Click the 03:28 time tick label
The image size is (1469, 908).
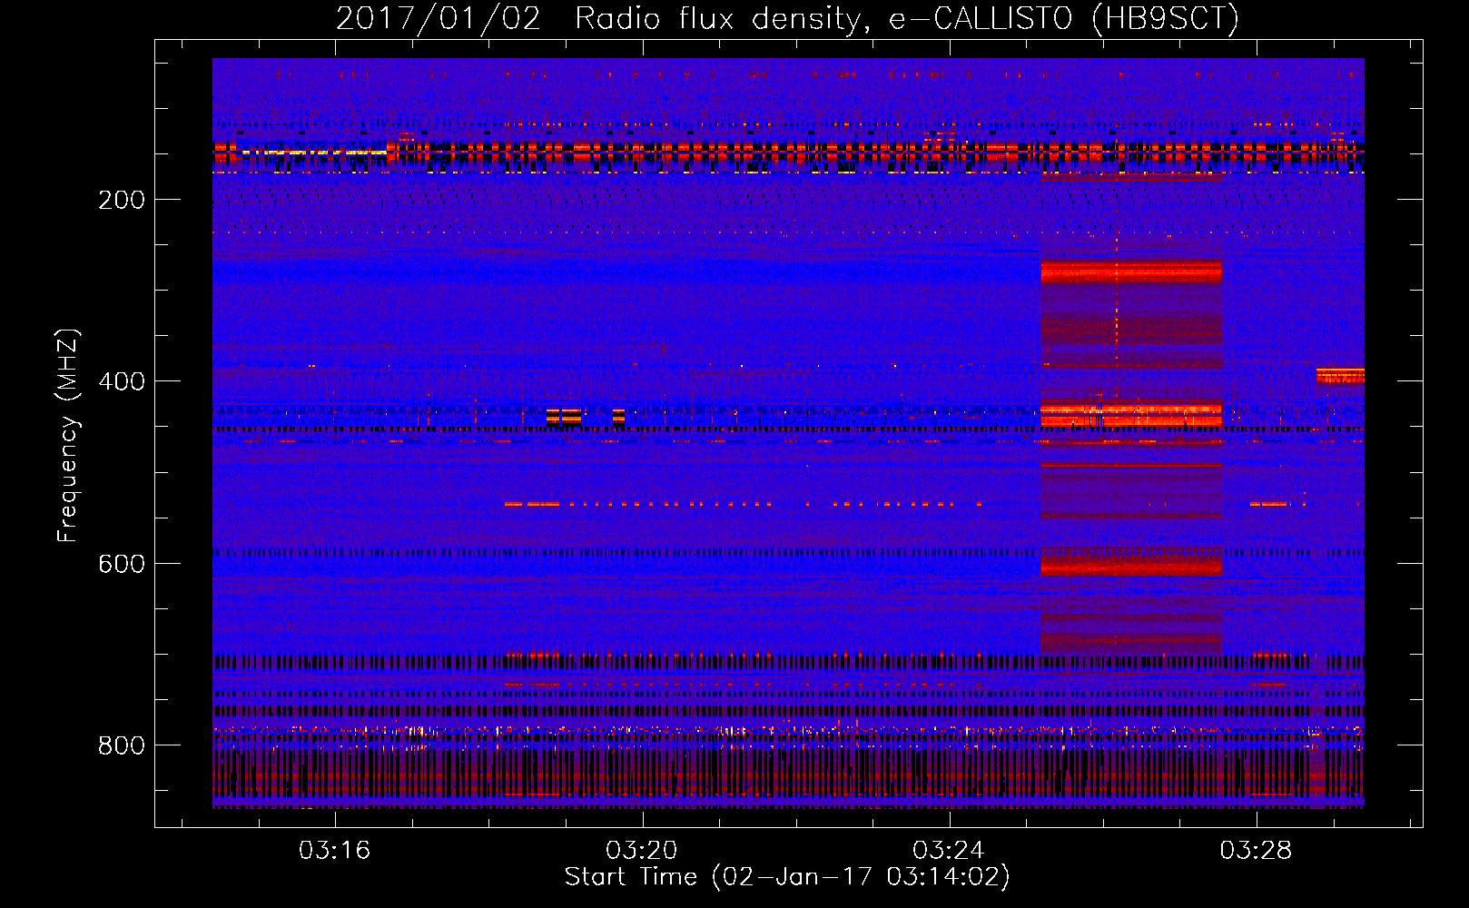pyautogui.click(x=1256, y=851)
